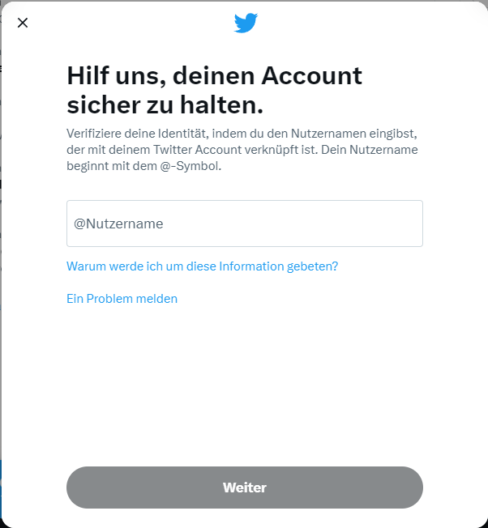Screen dimensions: 488x528
Task: Click the 'Hilf uns, deinen Account' heading
Action: (214, 75)
